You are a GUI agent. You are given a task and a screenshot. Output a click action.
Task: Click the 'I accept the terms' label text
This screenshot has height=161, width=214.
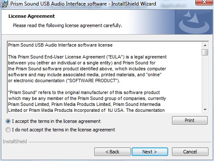coord(56,121)
